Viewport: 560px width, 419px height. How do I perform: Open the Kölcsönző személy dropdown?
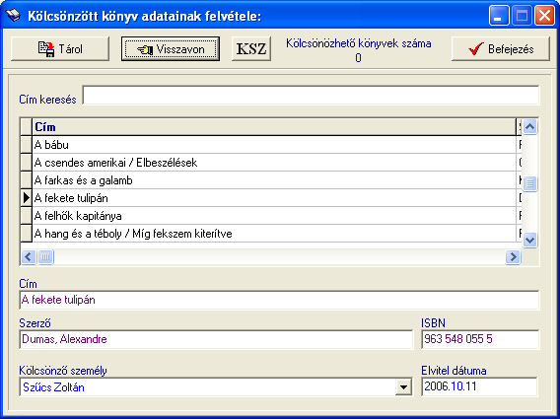point(403,387)
